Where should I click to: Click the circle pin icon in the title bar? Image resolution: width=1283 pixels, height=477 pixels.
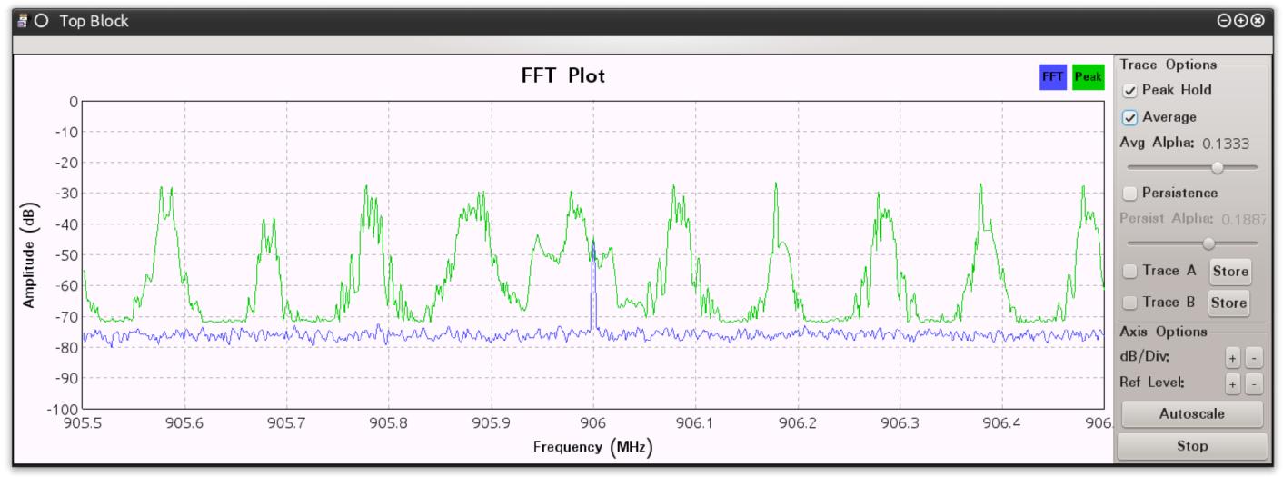(x=41, y=21)
